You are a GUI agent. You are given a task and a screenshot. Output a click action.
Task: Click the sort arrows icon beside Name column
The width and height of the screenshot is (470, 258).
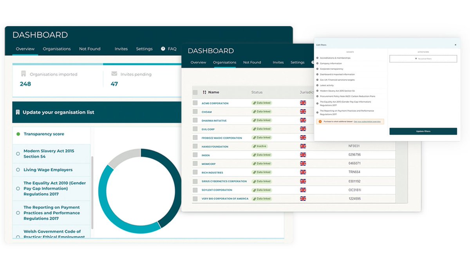tap(204, 93)
